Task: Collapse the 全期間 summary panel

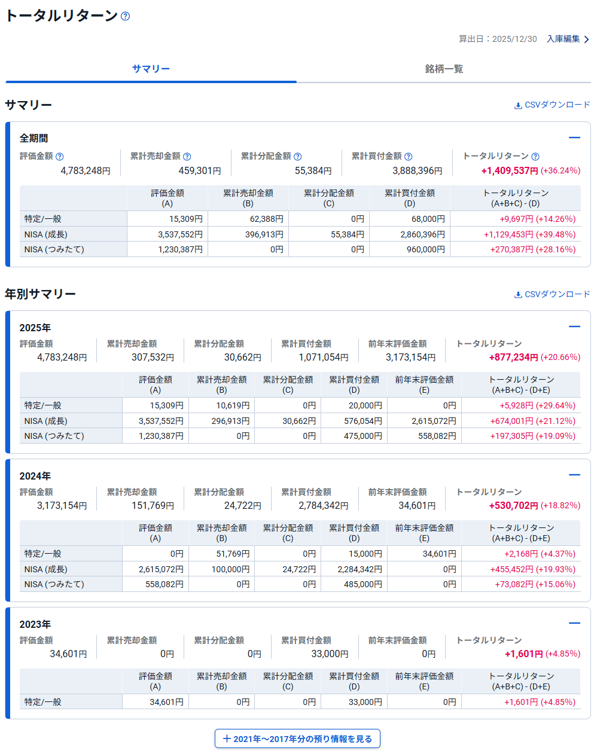Action: [x=574, y=138]
